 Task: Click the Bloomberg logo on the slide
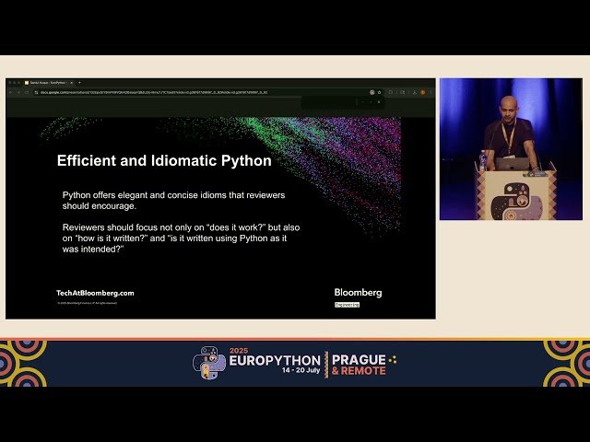(358, 292)
